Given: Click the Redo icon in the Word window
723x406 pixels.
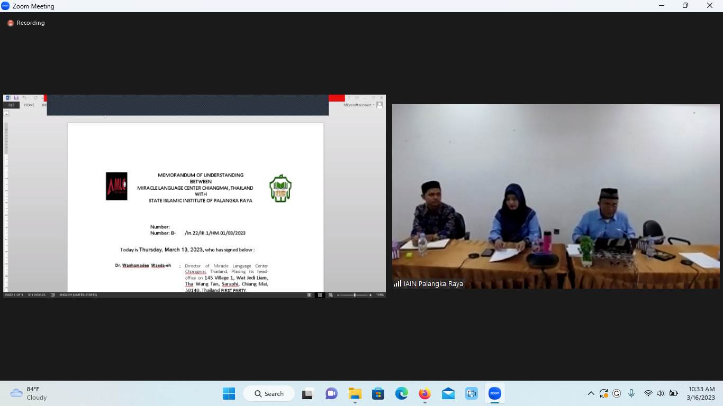Looking at the screenshot, I should click(35, 98).
